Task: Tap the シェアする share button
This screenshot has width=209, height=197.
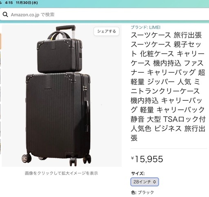Action: (x=107, y=31)
